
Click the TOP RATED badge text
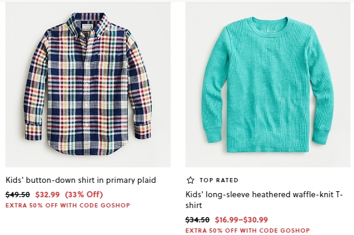pos(219,180)
